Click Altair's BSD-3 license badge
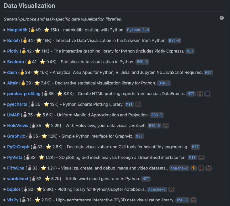Screen dimensions: 230x206 (x=164, y=83)
